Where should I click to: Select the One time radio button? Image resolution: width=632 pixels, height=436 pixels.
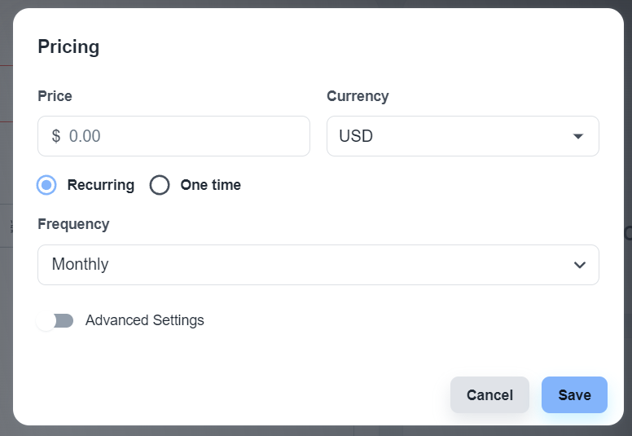(x=160, y=185)
